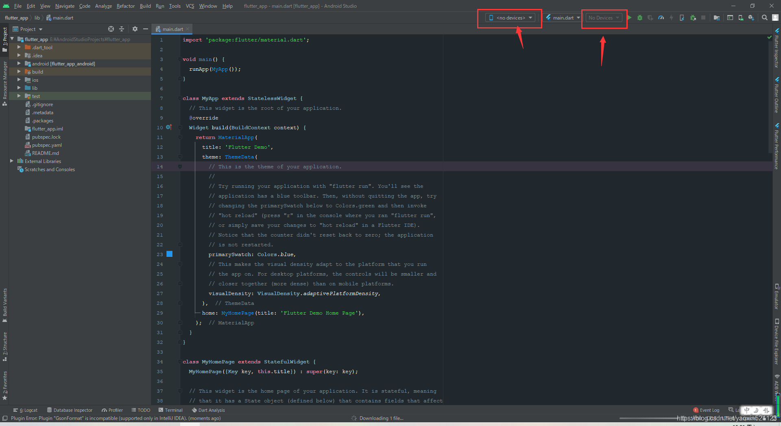Open the TODO tool window

141,410
